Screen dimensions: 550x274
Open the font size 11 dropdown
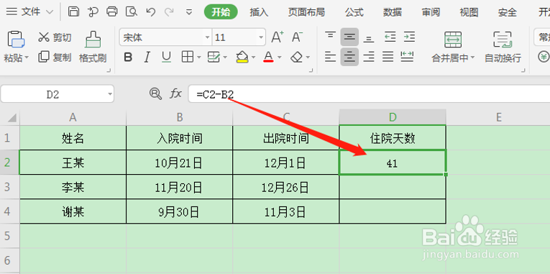click(261, 37)
